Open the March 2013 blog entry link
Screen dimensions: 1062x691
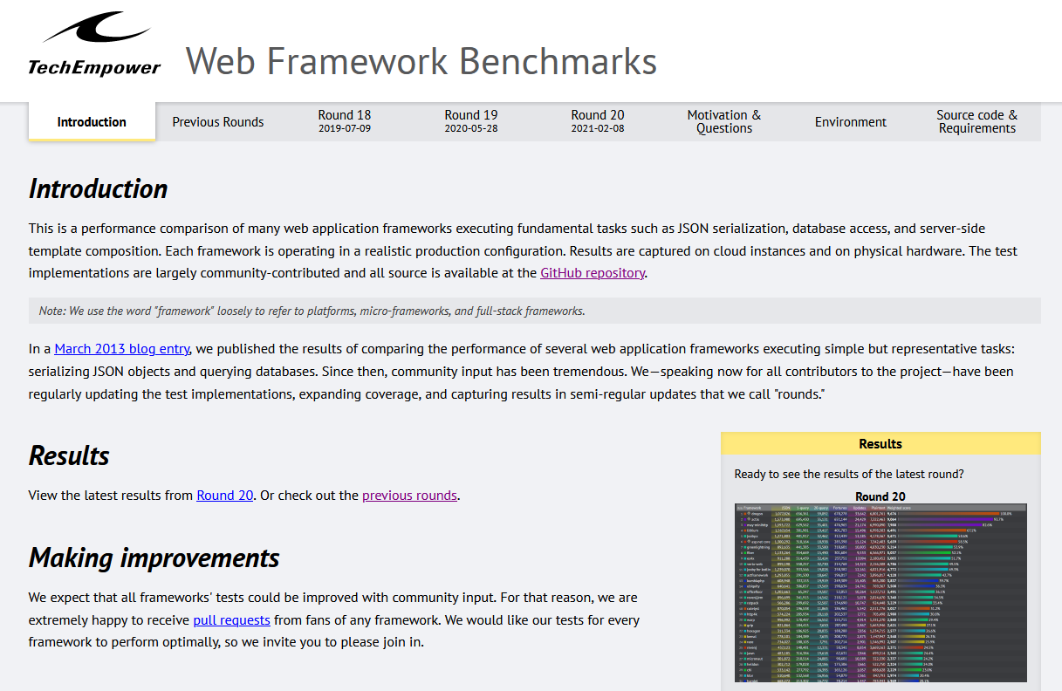[x=122, y=349]
